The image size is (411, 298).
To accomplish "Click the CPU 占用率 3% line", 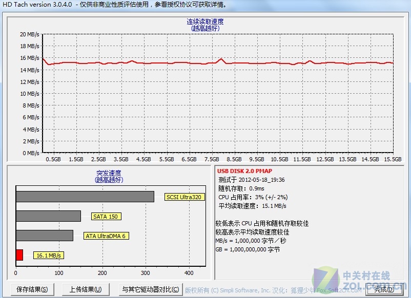I will pyautogui.click(x=253, y=197).
